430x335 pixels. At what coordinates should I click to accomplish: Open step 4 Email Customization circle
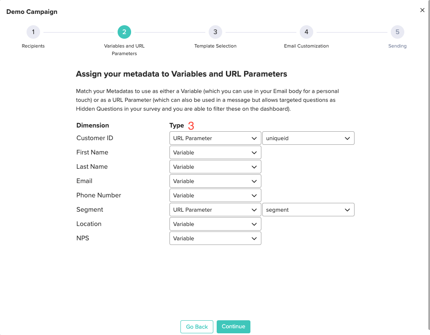tap(306, 32)
